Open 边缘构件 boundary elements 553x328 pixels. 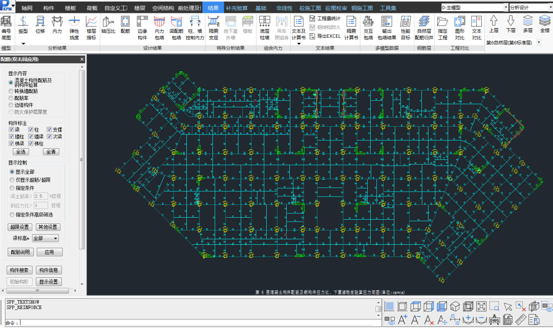[142, 28]
